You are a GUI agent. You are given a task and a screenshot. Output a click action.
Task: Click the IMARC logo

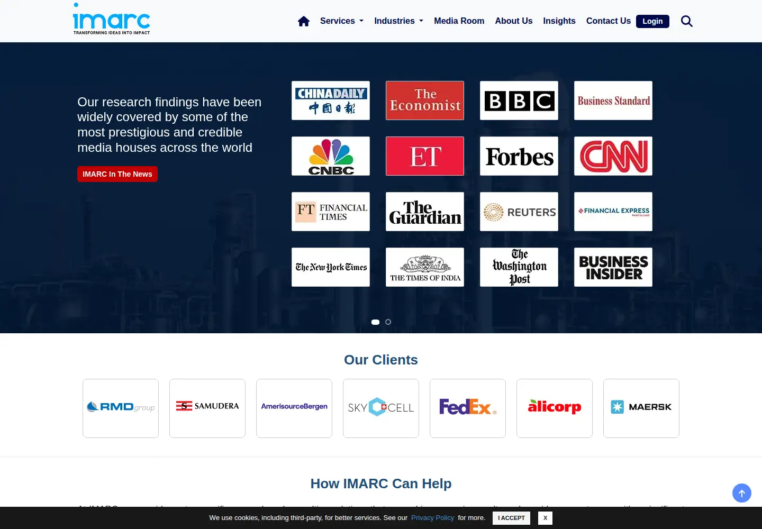[x=112, y=19]
